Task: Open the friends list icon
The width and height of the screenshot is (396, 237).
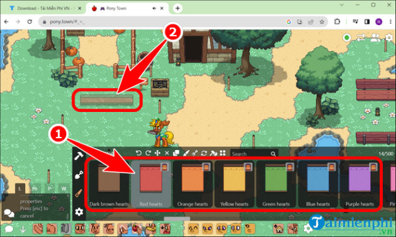Action: [375, 38]
